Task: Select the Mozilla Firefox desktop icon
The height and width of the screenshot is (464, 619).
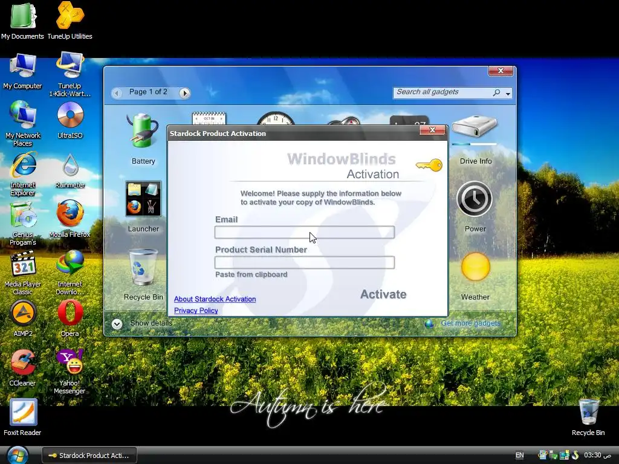Action: (x=70, y=219)
